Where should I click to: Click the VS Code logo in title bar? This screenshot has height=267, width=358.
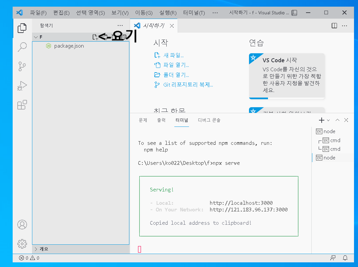pos(20,13)
